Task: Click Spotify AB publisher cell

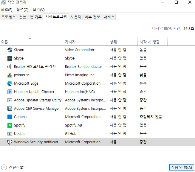Action: pos(74,125)
